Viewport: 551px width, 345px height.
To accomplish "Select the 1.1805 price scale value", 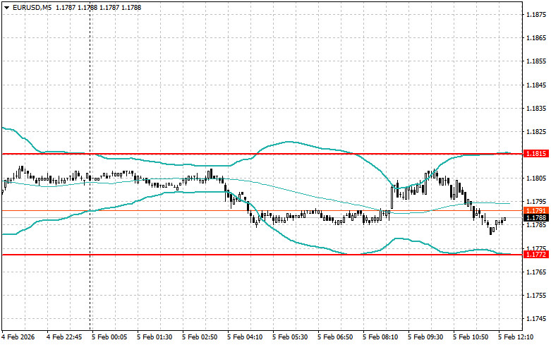I will (536, 178).
